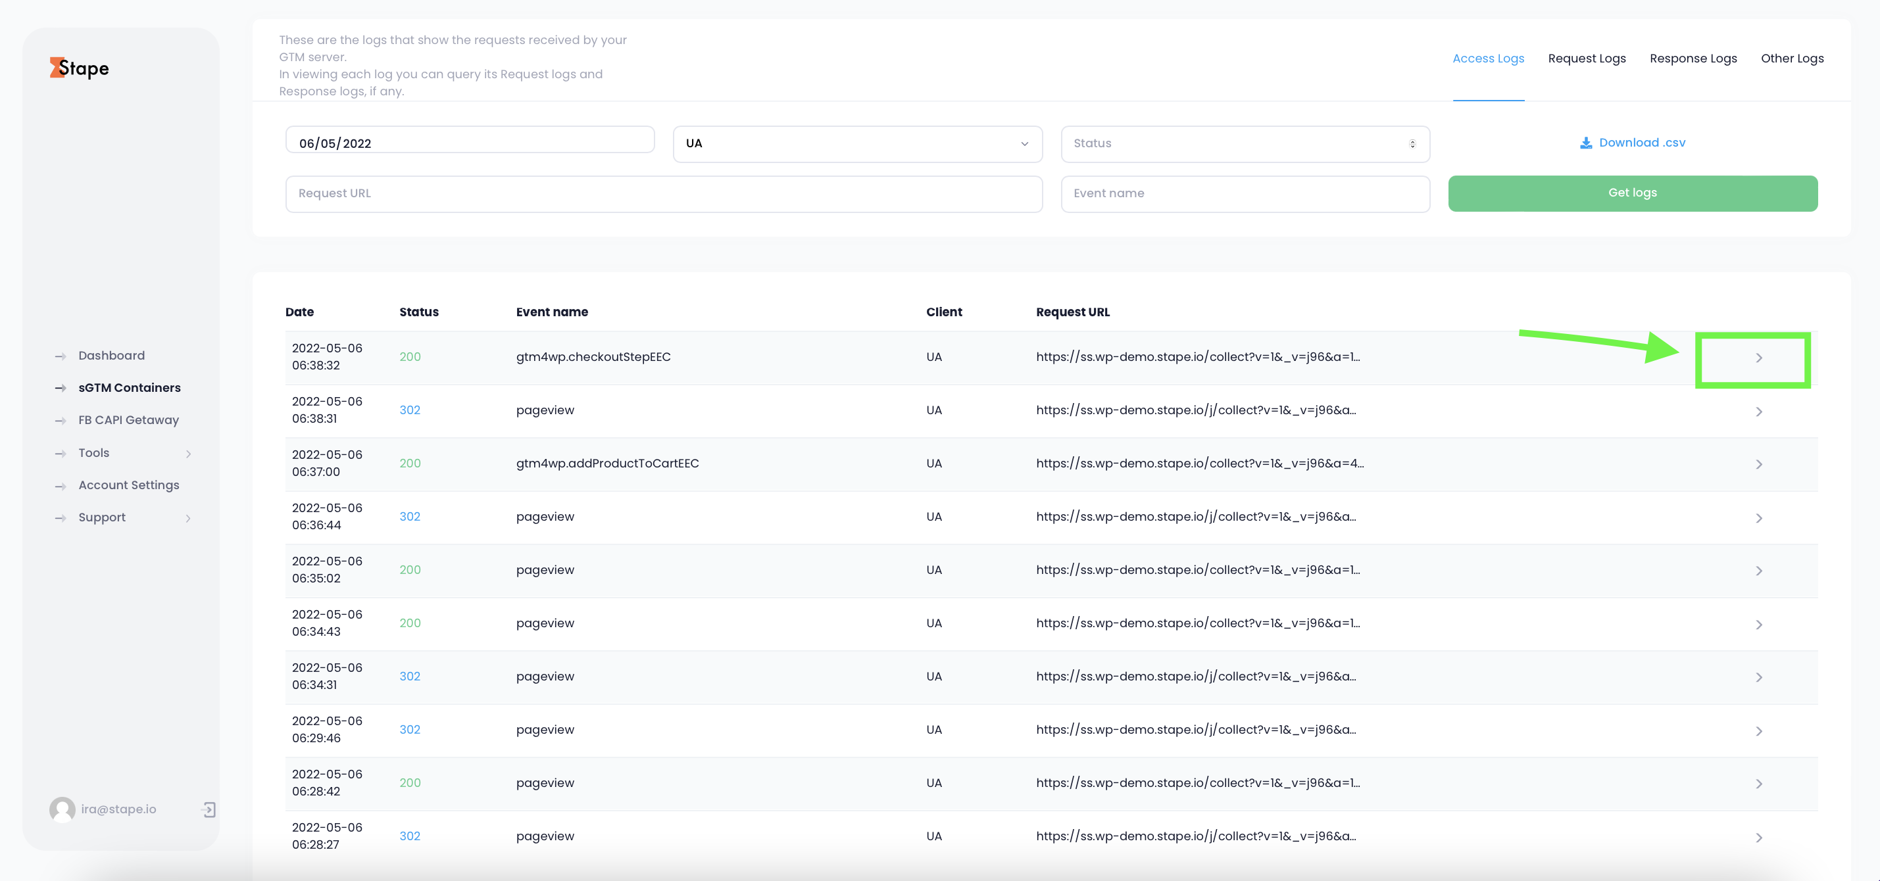Image resolution: width=1880 pixels, height=881 pixels.
Task: Click status 302 on the 06:38:31 row
Action: (409, 410)
